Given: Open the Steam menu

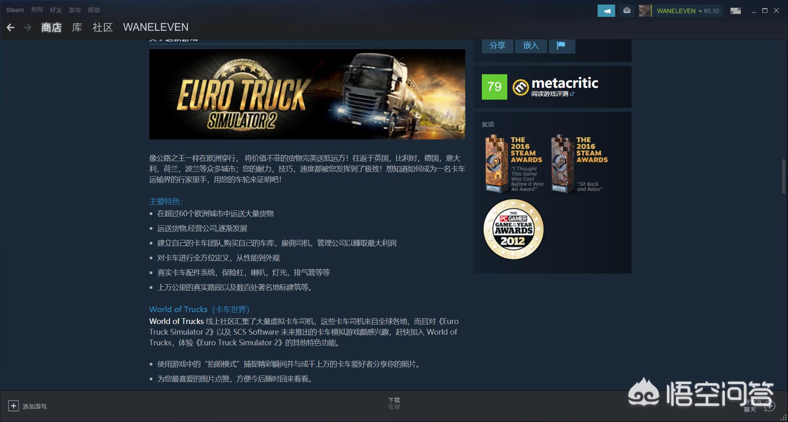Looking at the screenshot, I should [15, 10].
